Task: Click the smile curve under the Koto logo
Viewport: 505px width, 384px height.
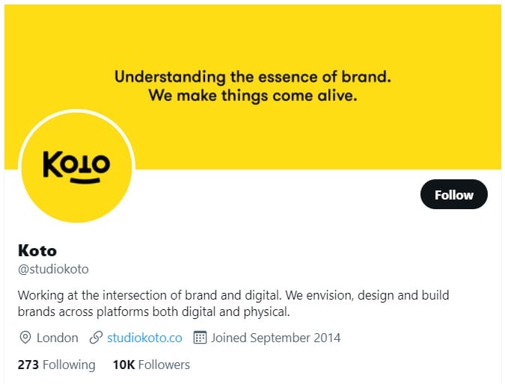Action: (85, 181)
